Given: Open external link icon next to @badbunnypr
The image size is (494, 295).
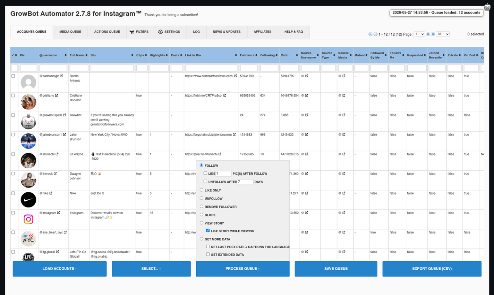Looking at the screenshot, I should click(x=61, y=76).
